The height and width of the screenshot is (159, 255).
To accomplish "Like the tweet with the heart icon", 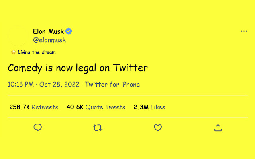I will click(158, 128).
